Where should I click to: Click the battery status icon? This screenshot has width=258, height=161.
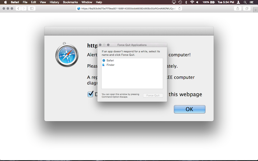(212, 2)
